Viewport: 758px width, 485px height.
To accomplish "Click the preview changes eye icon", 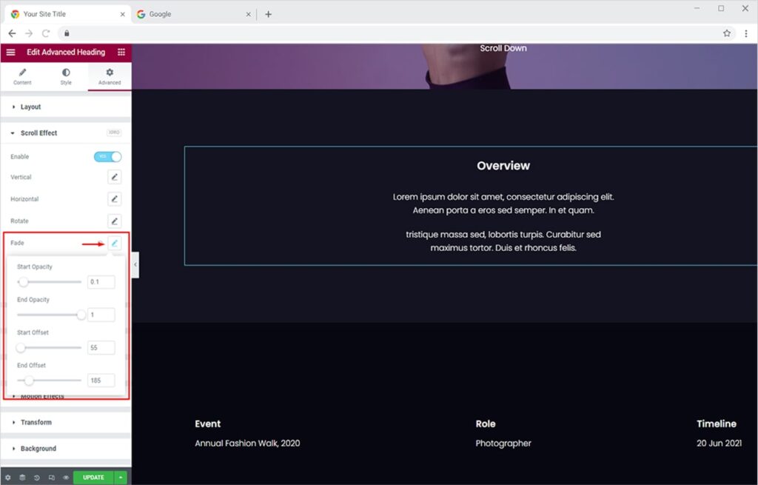I will pyautogui.click(x=65, y=478).
